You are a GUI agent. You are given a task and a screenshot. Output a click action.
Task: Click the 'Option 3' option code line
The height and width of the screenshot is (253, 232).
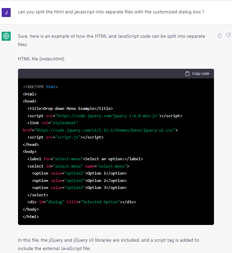79,188
